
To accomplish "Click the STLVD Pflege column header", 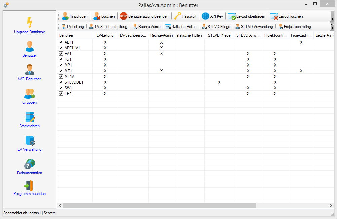I will pyautogui.click(x=219, y=35).
